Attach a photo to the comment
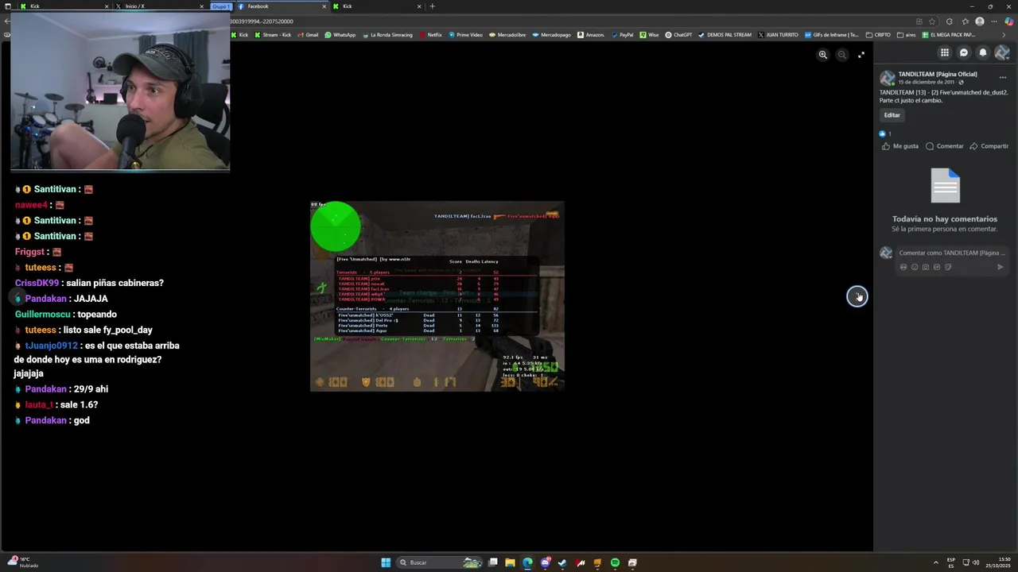This screenshot has height=572, width=1018. (x=926, y=267)
